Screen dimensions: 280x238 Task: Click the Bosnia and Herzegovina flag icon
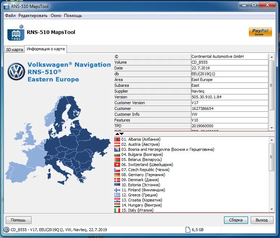[117, 149]
